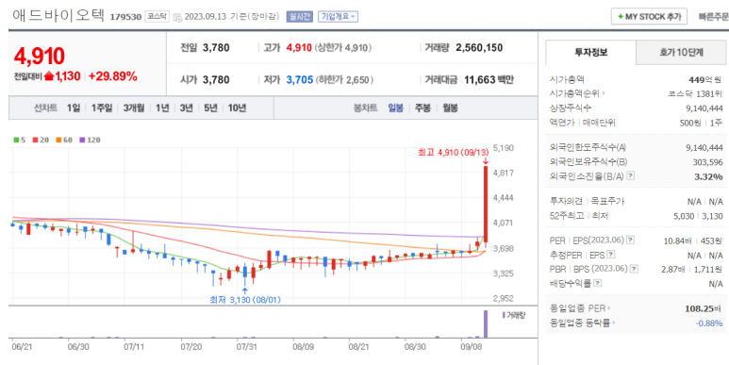
Task: Click the 거래대금 value 11,663
Action: (481, 80)
